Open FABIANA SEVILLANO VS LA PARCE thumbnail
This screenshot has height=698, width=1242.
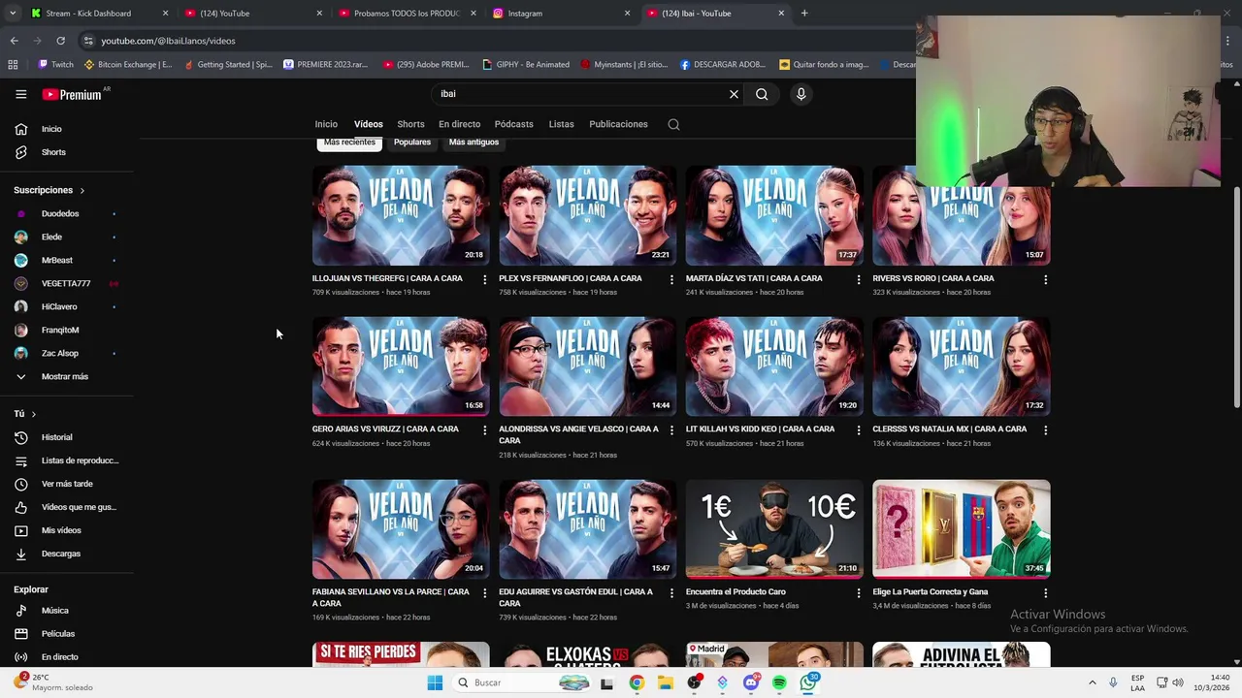point(401,528)
